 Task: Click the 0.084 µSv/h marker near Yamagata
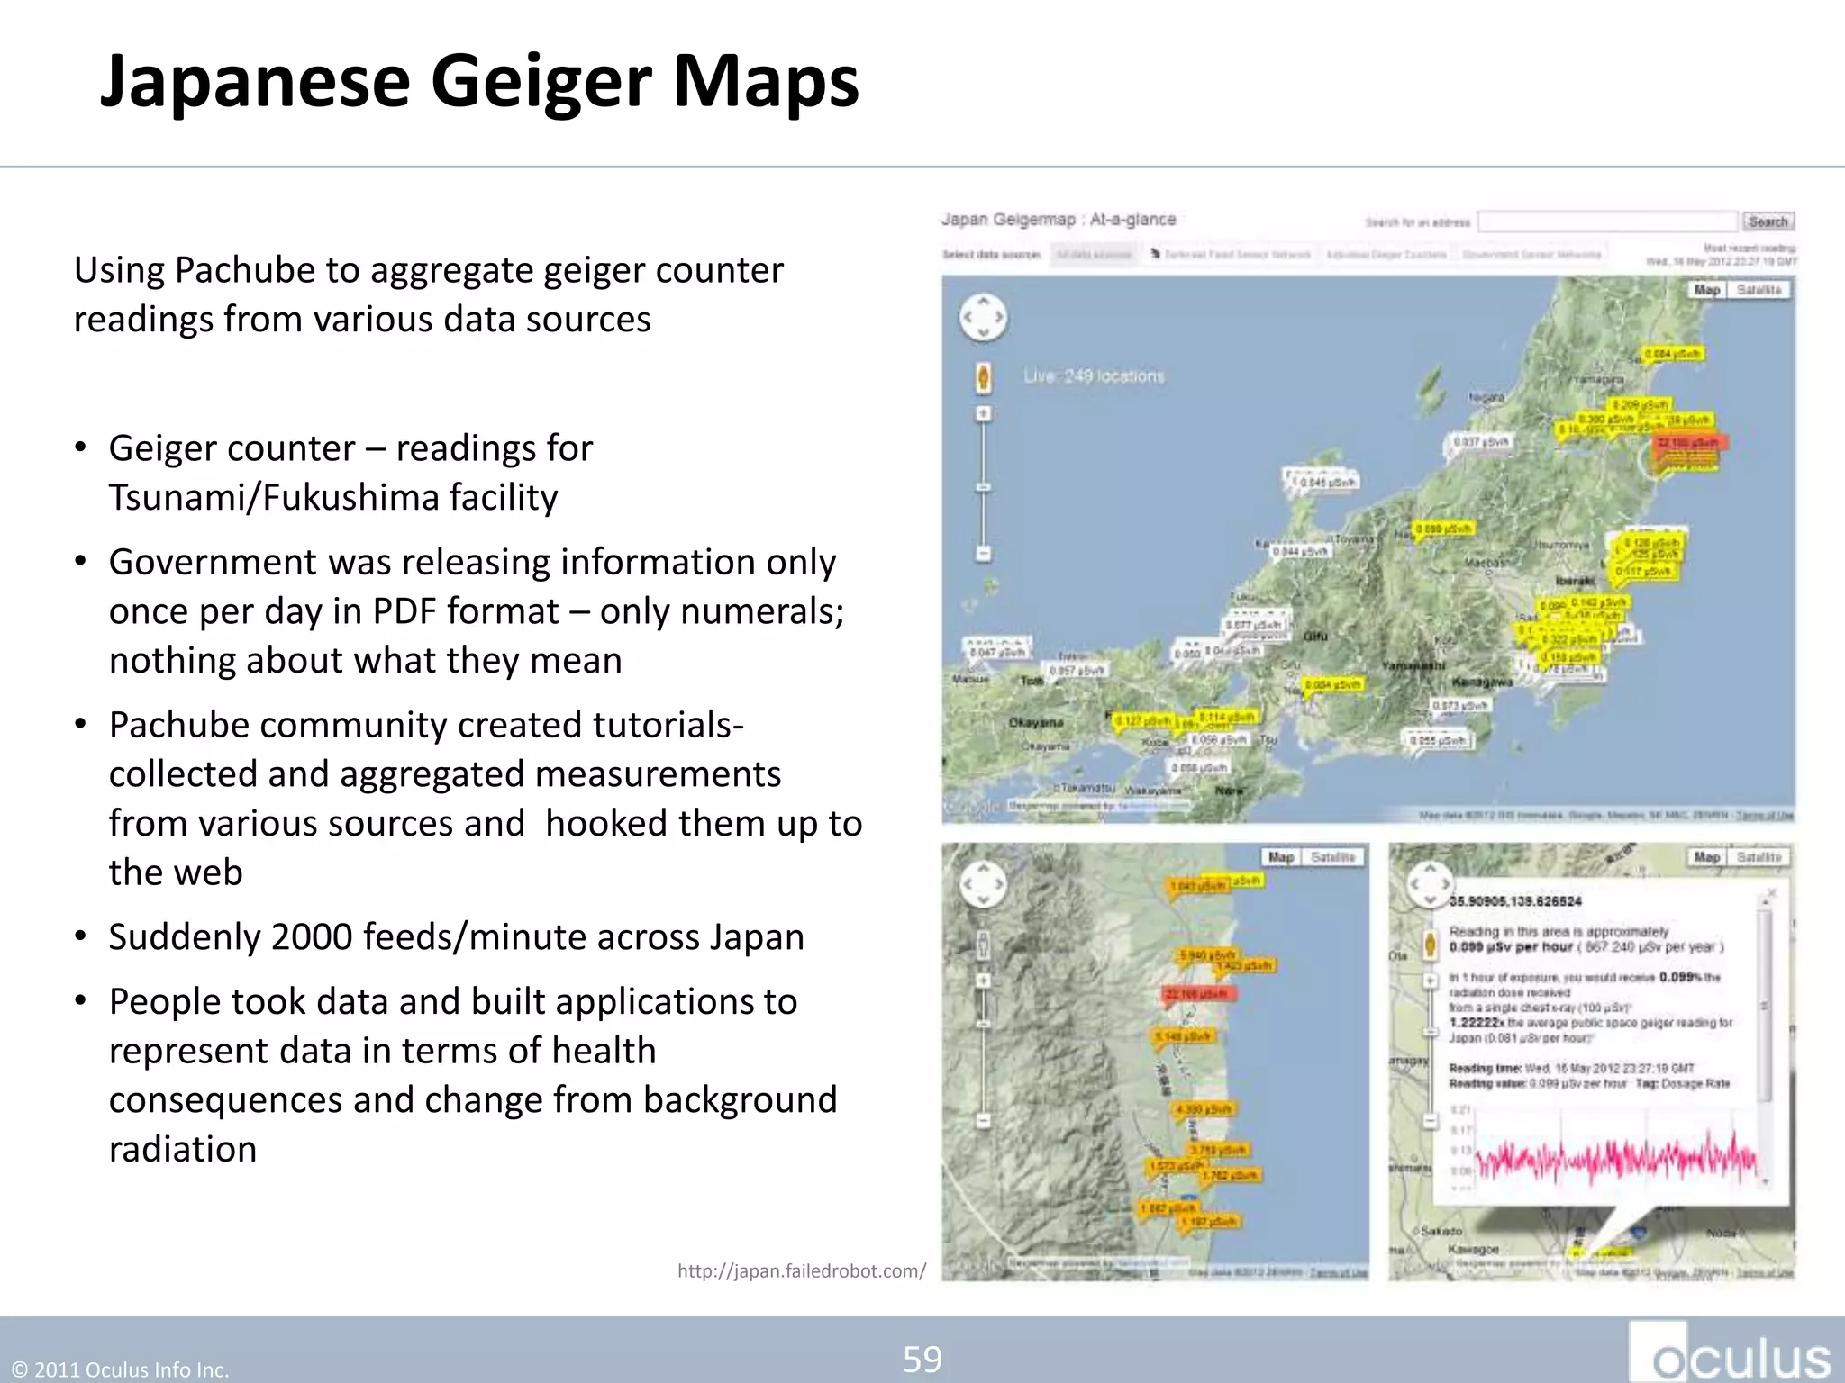click(1673, 355)
